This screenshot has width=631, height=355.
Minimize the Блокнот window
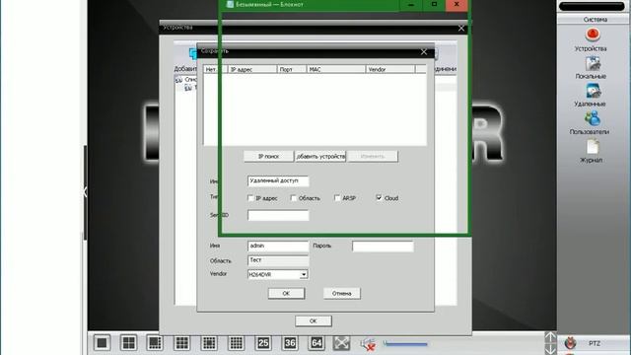(411, 5)
